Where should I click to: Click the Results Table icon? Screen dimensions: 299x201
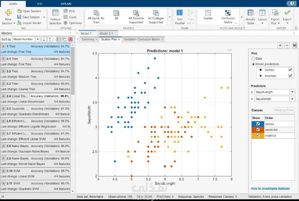tap(250, 12)
